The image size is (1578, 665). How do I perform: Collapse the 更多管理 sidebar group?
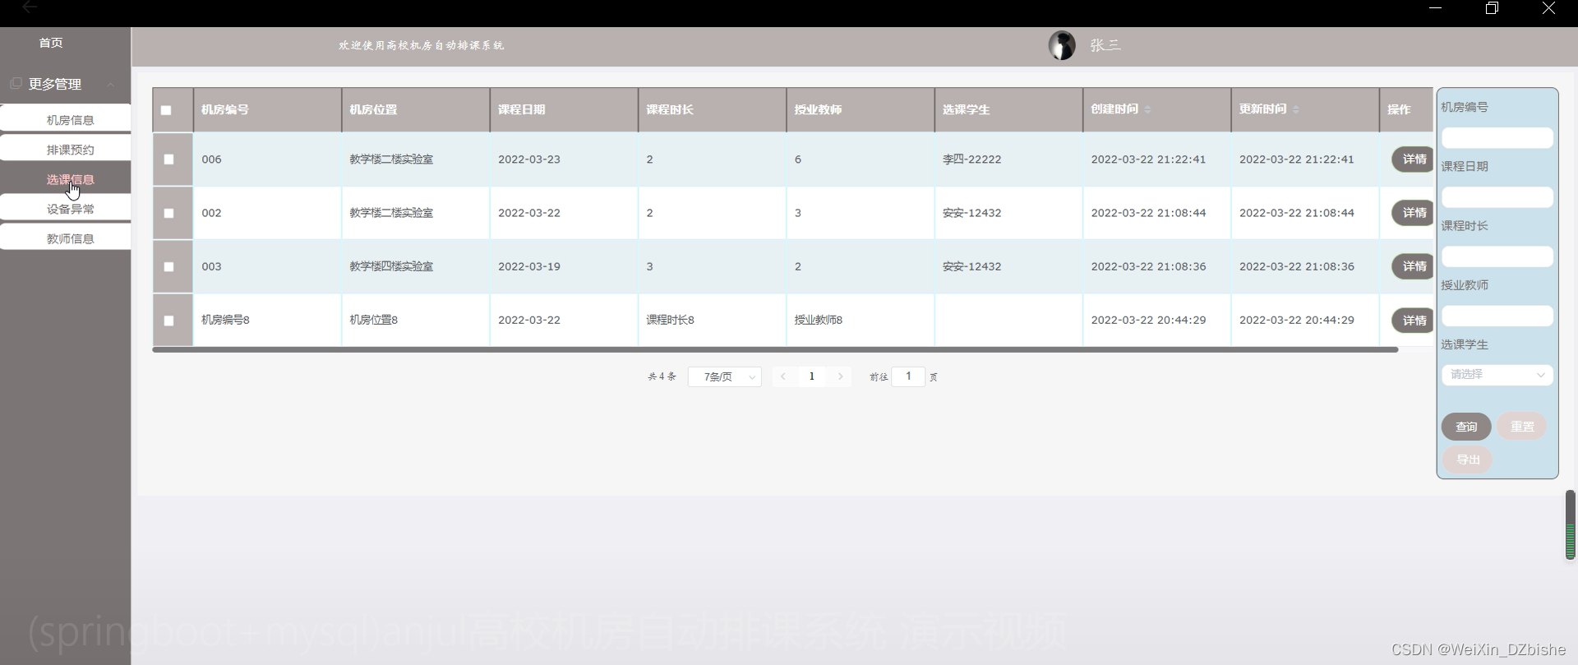point(110,84)
